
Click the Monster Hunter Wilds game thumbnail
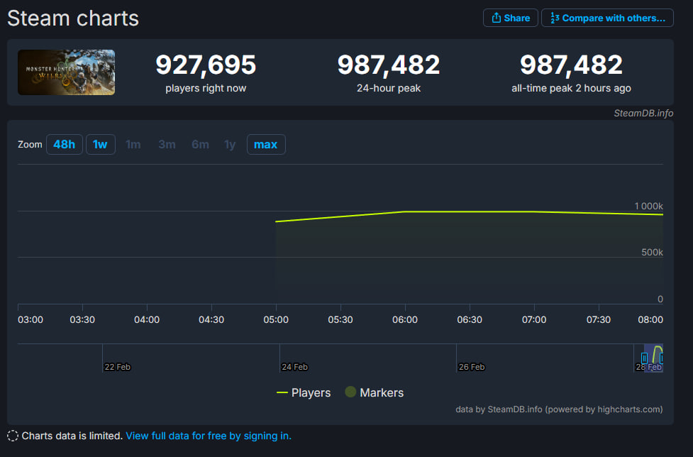(x=66, y=72)
